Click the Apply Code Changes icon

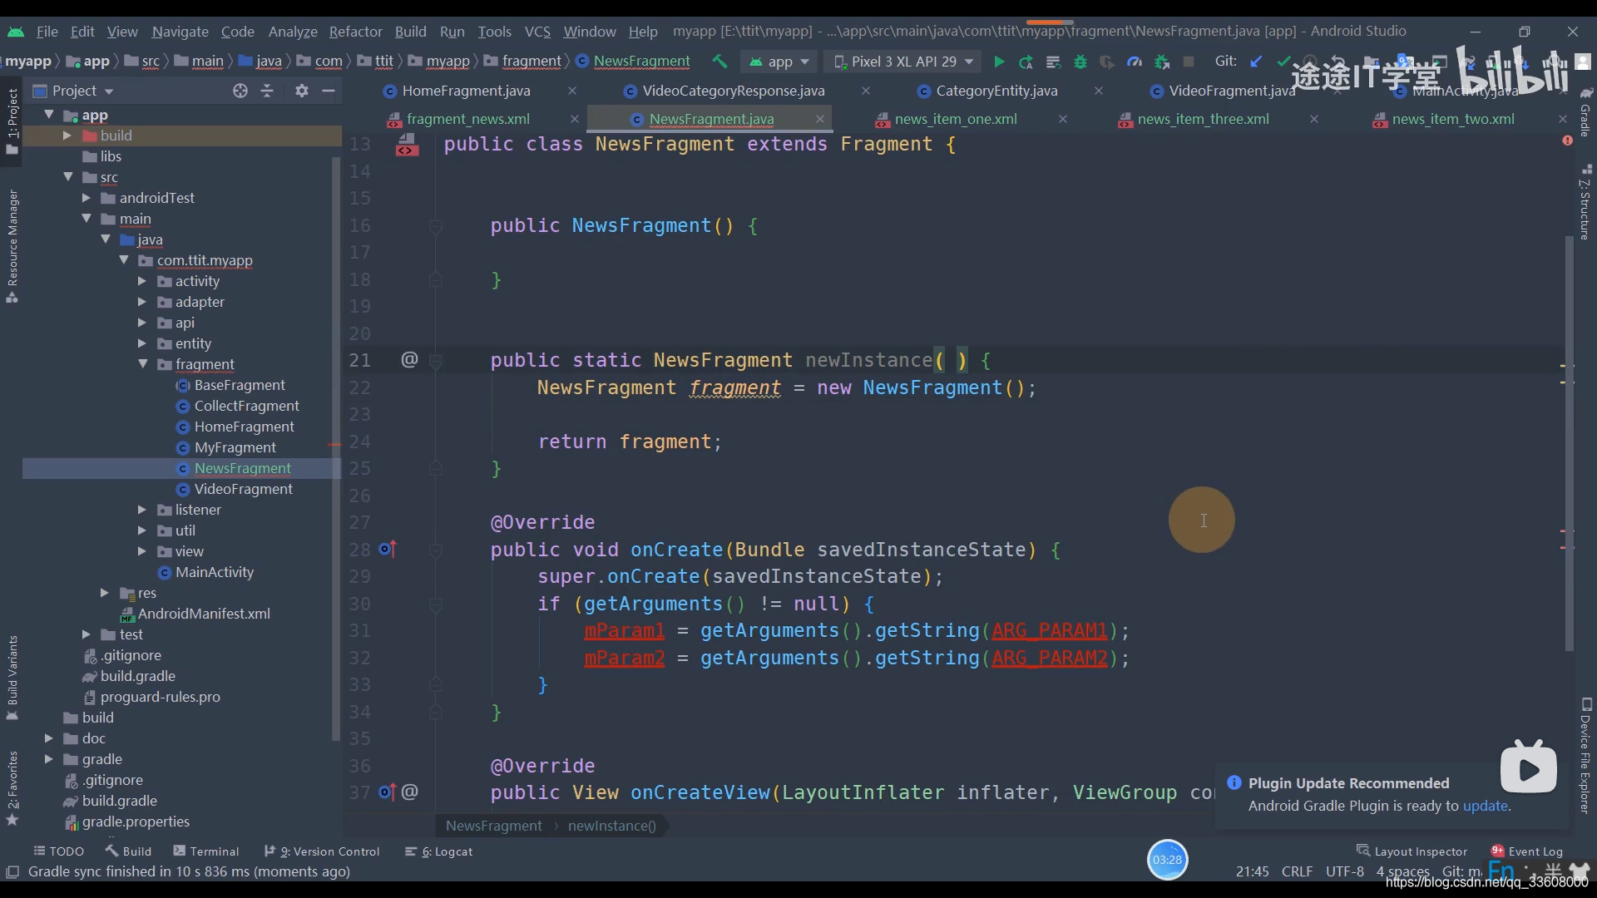(x=1053, y=62)
